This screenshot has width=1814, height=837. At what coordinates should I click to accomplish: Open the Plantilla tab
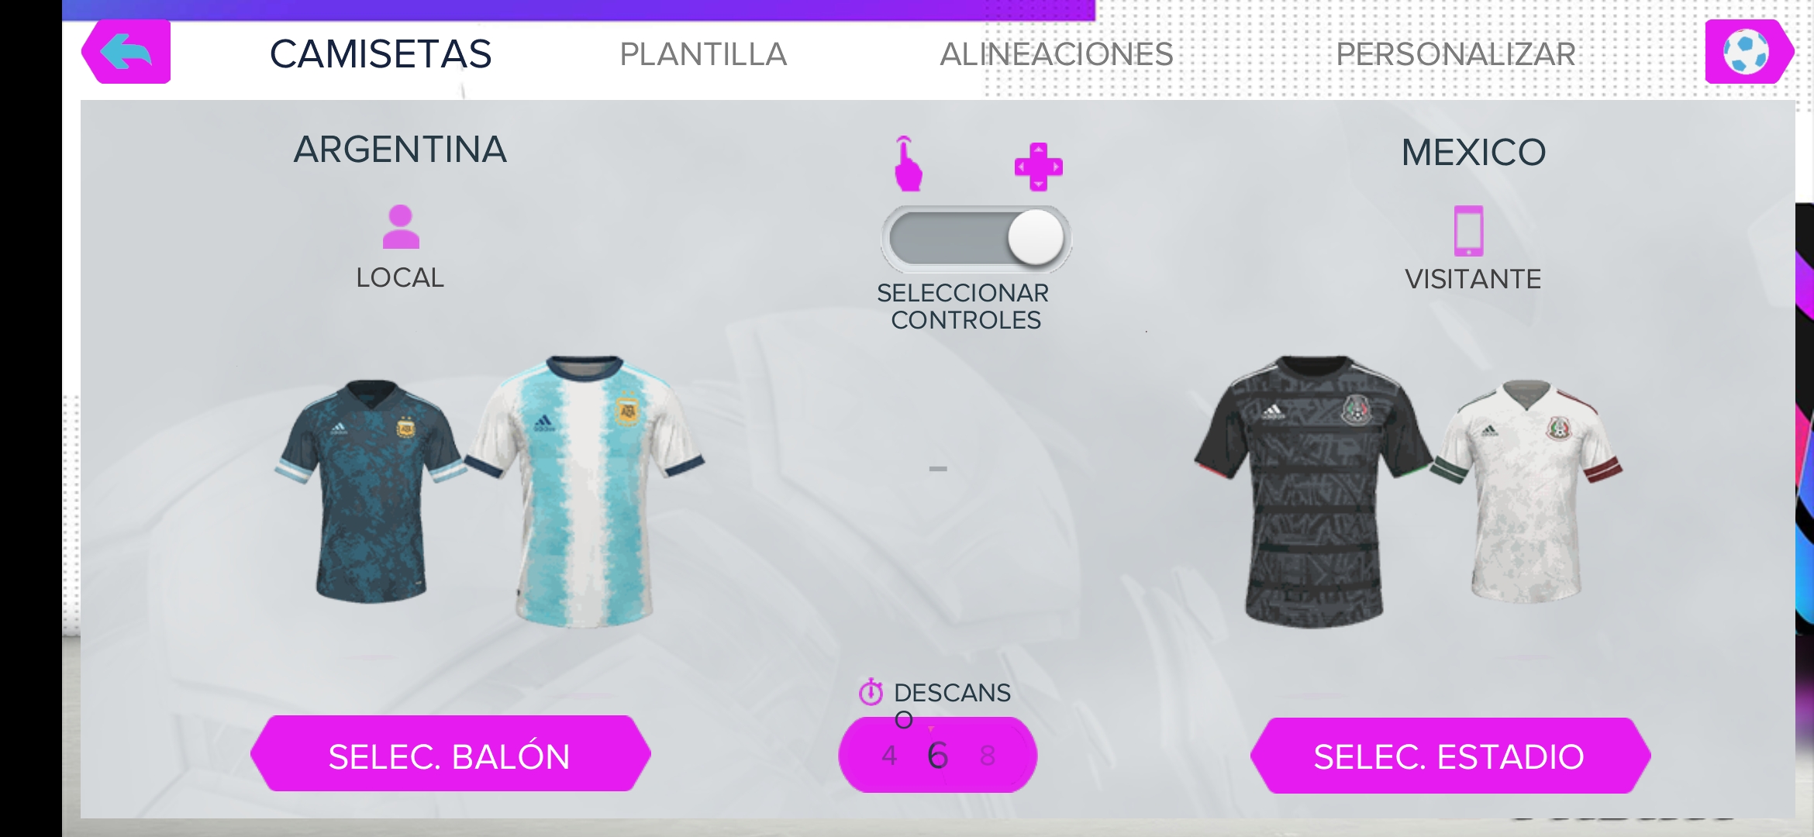(703, 54)
